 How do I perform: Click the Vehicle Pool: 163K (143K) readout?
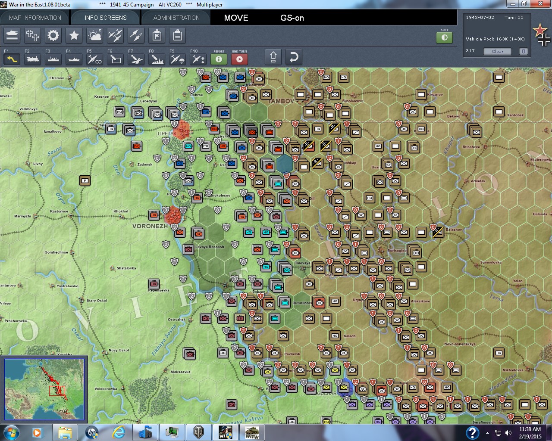click(x=495, y=39)
